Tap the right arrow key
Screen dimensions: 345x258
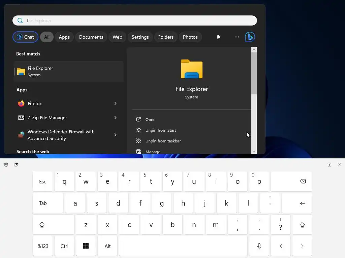pyautogui.click(x=302, y=246)
